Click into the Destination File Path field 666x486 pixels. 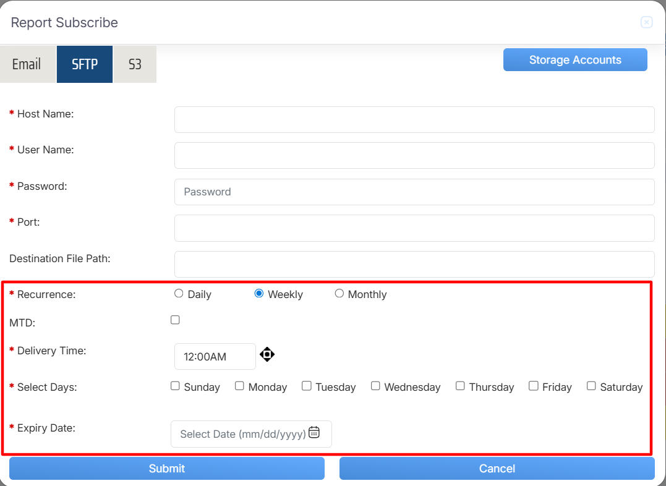click(x=414, y=264)
